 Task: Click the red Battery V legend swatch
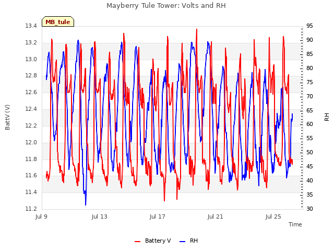tap(138, 242)
